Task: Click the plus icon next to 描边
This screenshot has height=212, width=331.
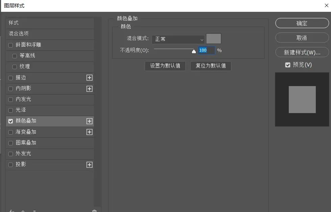Action: coord(89,78)
